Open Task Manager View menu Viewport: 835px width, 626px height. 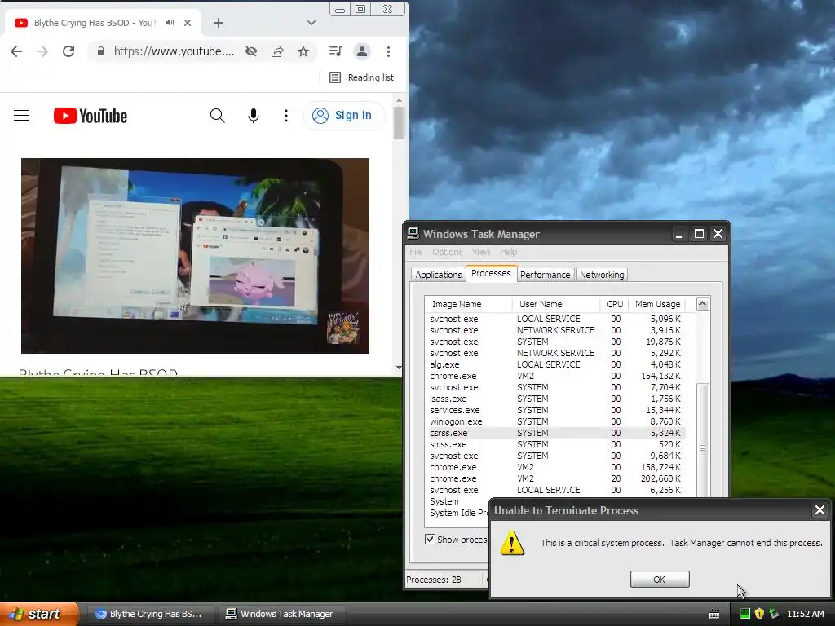pos(481,252)
